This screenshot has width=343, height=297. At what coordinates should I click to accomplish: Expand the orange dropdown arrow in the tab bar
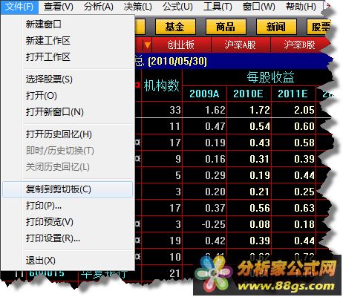pos(147,45)
